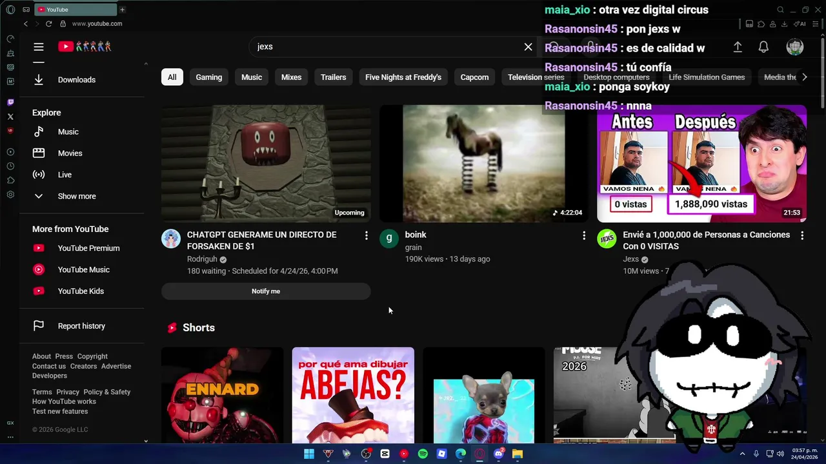Open the Jexs 'Antes Después' video thumbnail
The height and width of the screenshot is (464, 826).
[701, 164]
